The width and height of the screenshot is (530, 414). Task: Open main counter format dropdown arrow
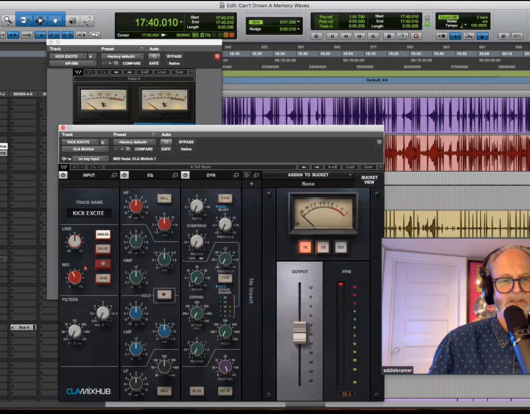click(x=182, y=22)
